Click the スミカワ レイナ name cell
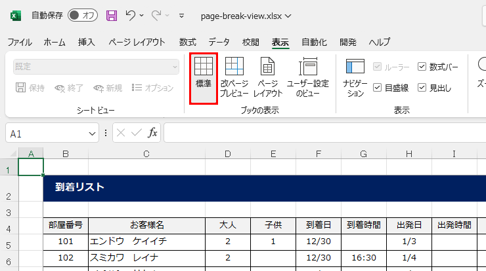486x271 pixels. tap(146, 259)
